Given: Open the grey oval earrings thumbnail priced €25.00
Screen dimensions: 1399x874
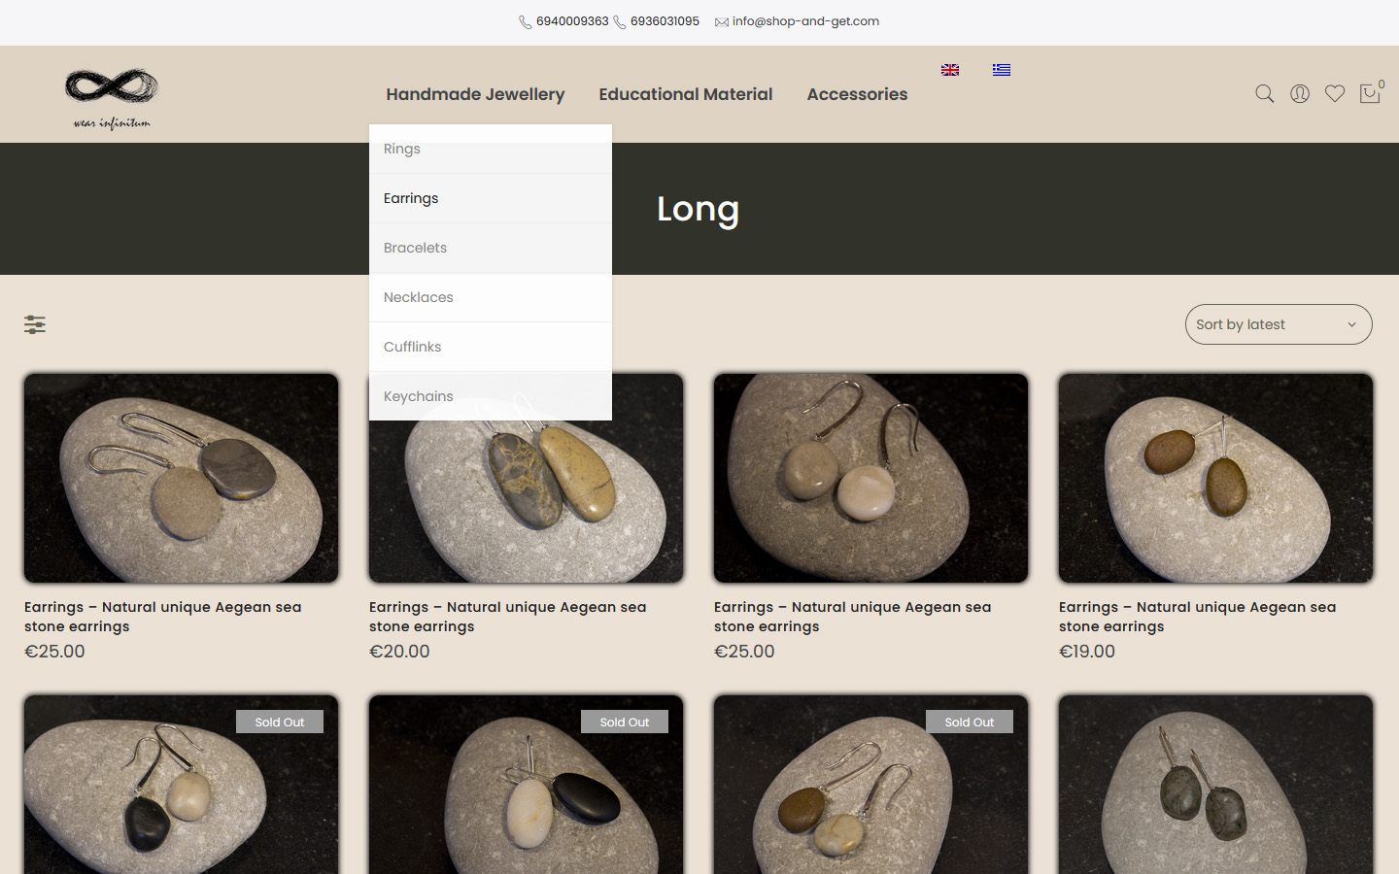Looking at the screenshot, I should point(182,478).
